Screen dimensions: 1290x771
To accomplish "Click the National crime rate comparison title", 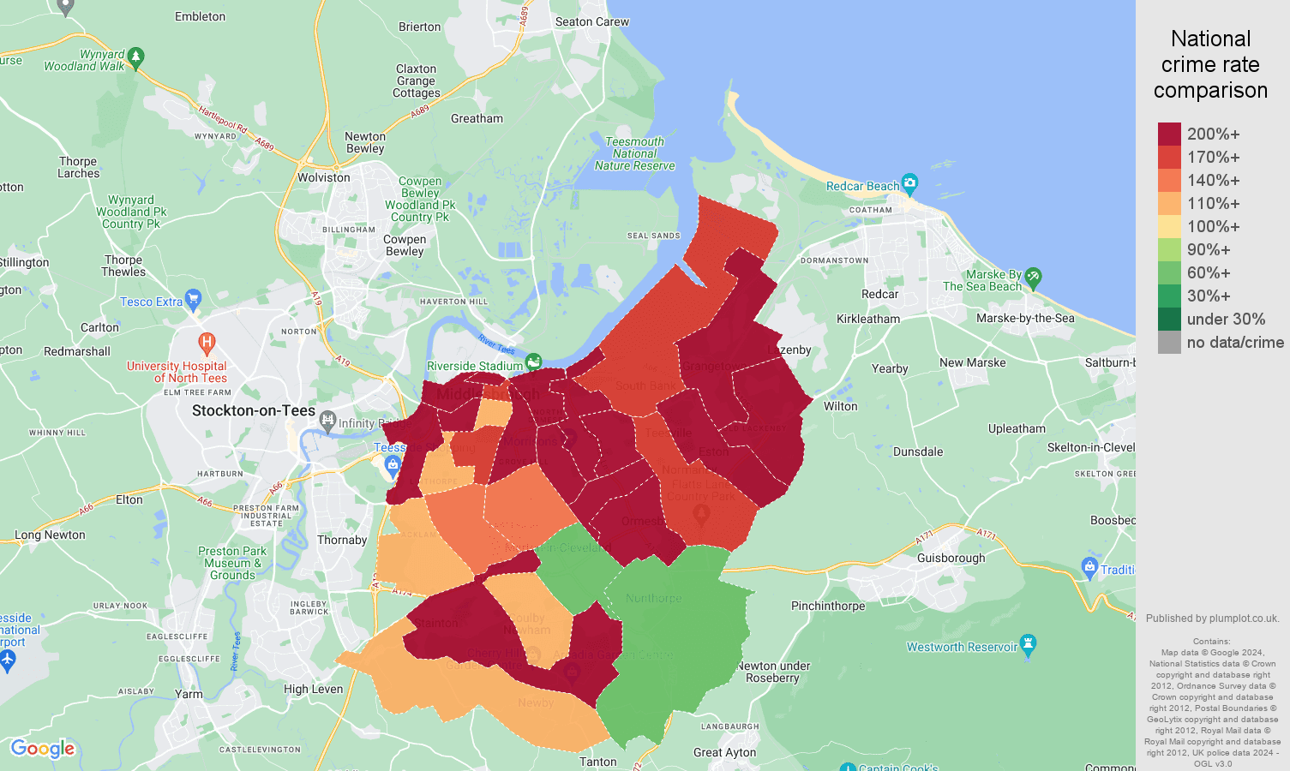I will (1210, 64).
